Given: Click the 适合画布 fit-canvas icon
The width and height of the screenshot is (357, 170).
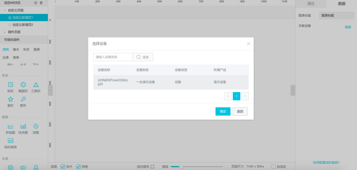Looking at the screenshot, I should pyautogui.click(x=152, y=167).
